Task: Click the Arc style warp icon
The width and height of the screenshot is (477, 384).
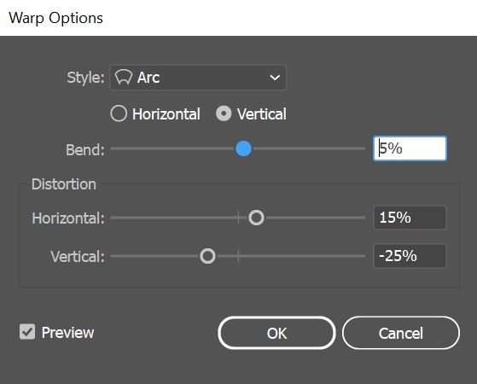Action: (x=124, y=78)
